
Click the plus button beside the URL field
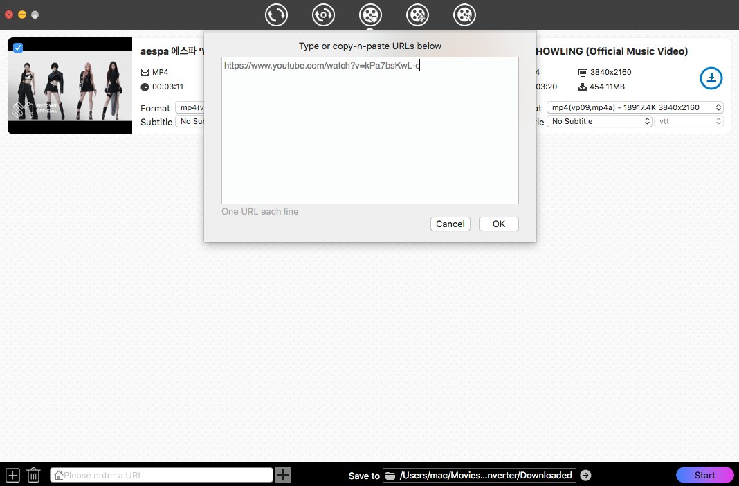(283, 475)
